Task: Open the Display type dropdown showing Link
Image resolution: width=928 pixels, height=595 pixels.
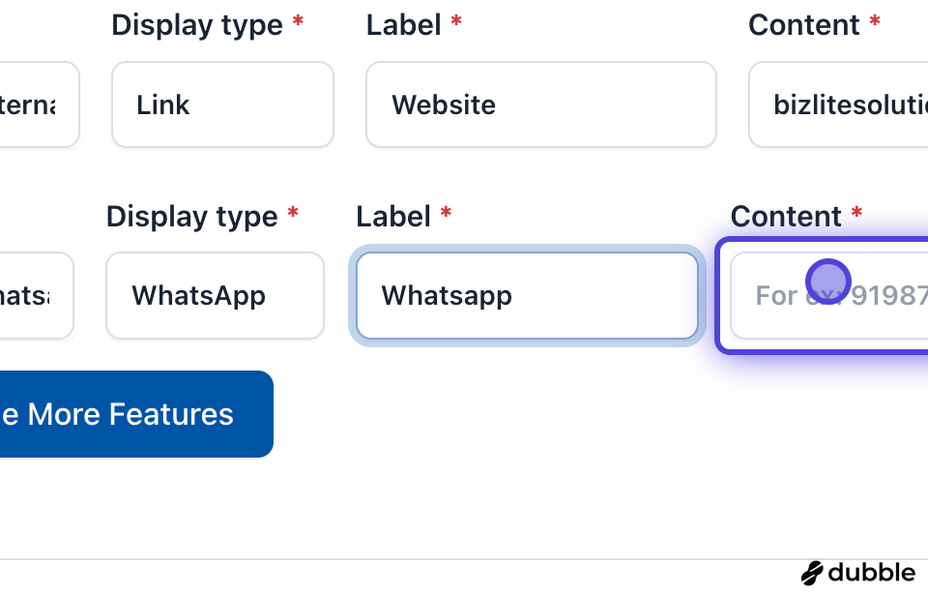Action: coord(222,104)
